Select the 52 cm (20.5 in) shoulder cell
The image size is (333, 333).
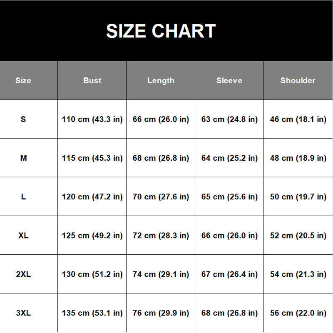tap(298, 236)
